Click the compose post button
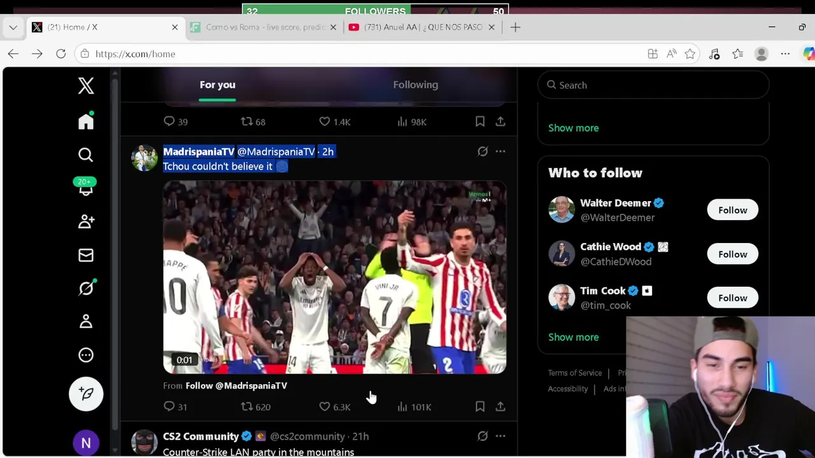This screenshot has height=458, width=815. coord(86,394)
